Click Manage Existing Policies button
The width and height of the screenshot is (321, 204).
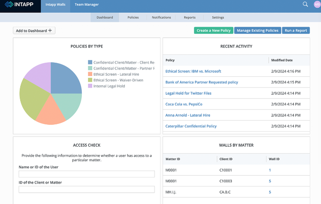(257, 30)
